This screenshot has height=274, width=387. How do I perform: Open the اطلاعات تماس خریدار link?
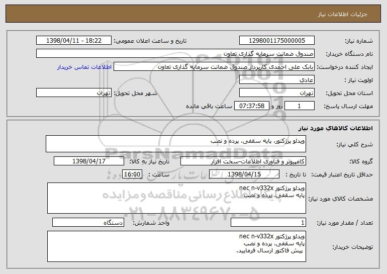tap(84, 67)
